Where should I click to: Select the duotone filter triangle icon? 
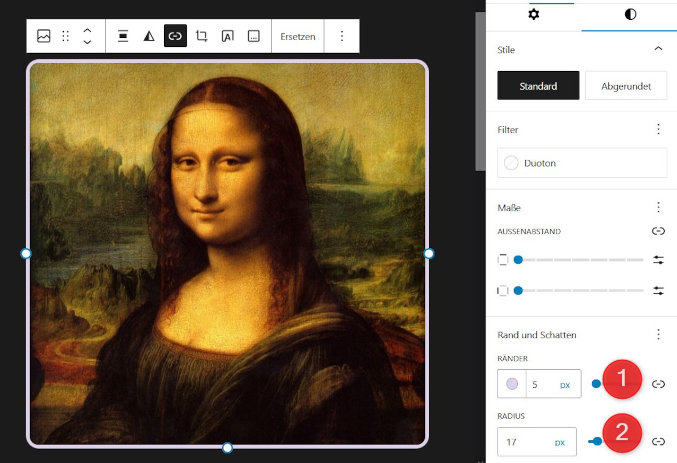click(149, 36)
